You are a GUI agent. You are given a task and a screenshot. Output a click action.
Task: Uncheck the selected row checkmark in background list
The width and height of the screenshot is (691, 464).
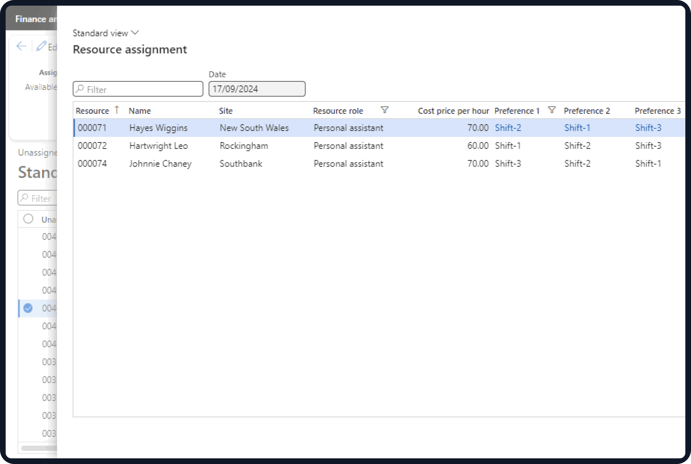tap(28, 308)
